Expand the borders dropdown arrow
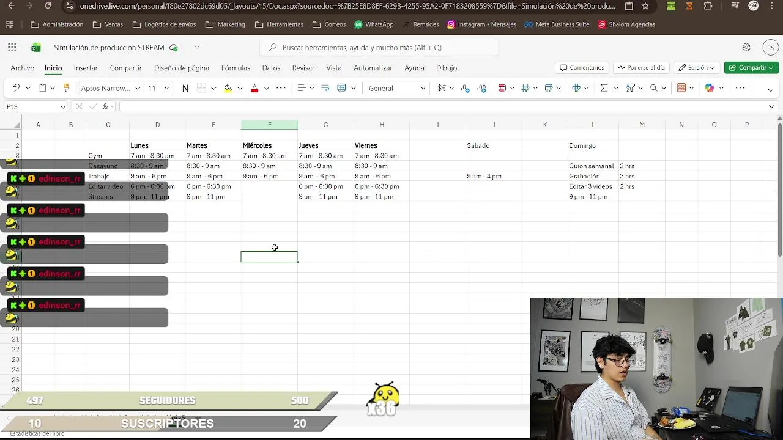This screenshot has height=440, width=783. click(x=213, y=88)
